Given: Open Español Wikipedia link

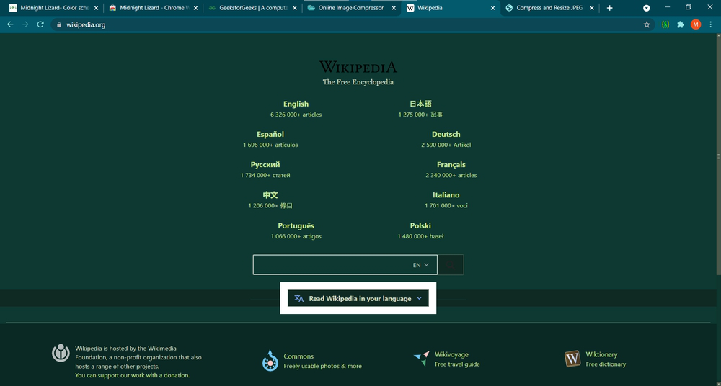Looking at the screenshot, I should click(x=270, y=134).
